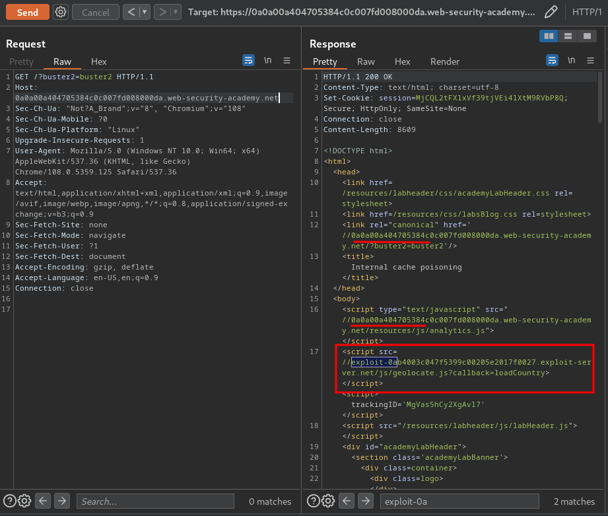The image size is (608, 516).
Task: Click the Set-Cookie session line
Action: click(x=446, y=98)
